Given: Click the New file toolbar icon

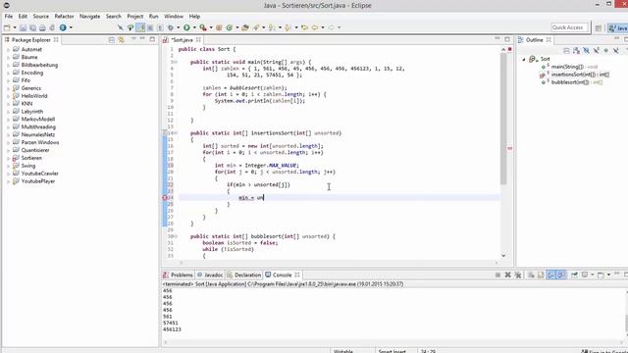Looking at the screenshot, I should [x=7, y=27].
